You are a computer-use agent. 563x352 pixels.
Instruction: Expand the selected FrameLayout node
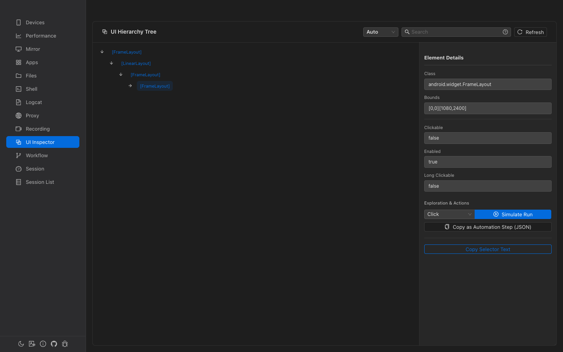130,85
